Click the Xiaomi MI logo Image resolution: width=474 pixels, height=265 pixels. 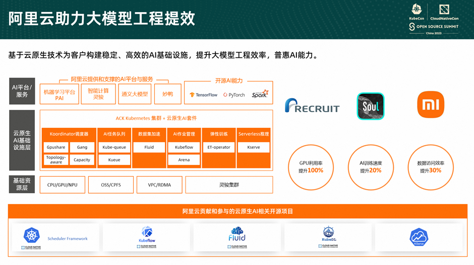(431, 105)
